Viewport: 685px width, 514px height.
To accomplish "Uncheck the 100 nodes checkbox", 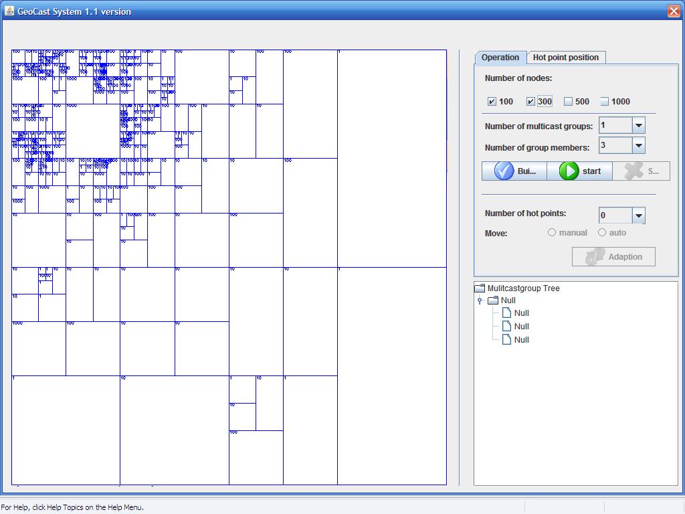I will 492,102.
